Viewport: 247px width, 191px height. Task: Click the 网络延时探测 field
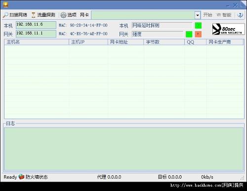pos(162,26)
